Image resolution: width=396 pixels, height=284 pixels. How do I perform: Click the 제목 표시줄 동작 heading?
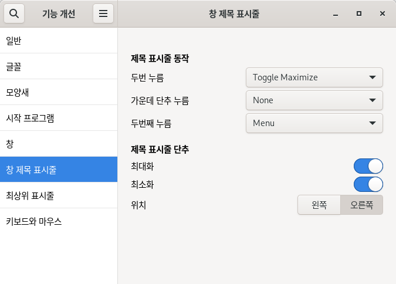click(x=160, y=59)
